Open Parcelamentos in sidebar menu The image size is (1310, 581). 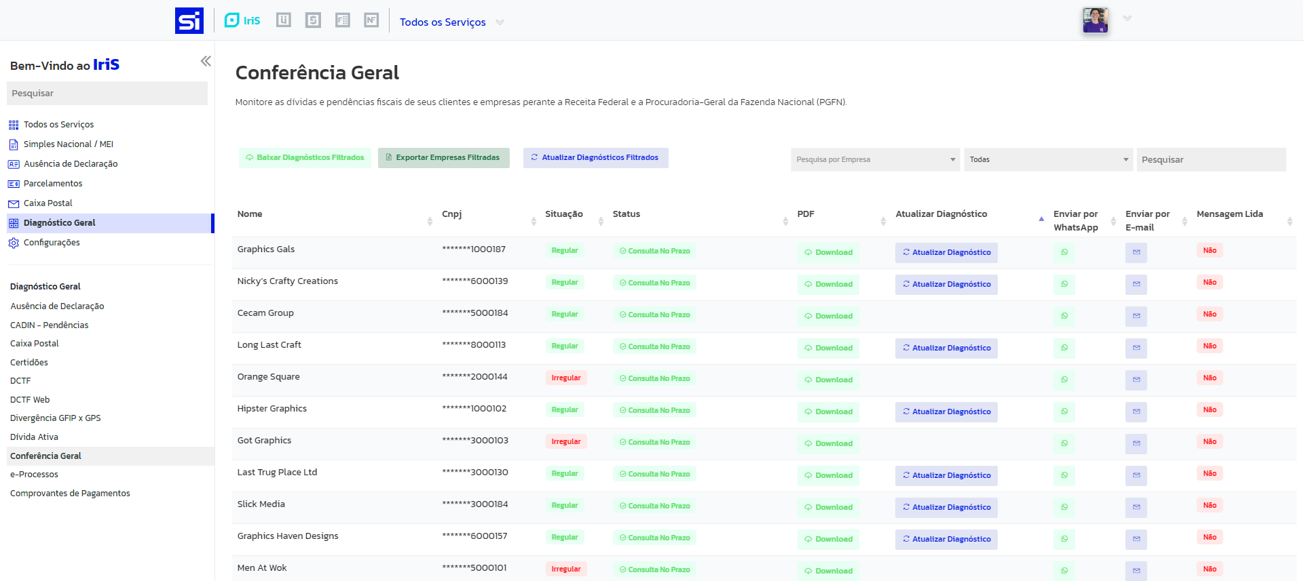pyautogui.click(x=53, y=184)
